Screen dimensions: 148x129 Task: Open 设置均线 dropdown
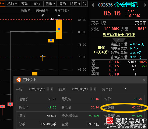click(62, 10)
